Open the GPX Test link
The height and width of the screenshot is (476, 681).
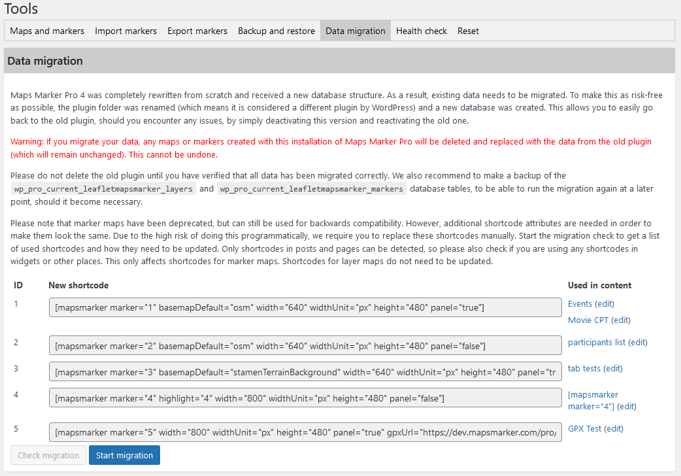[x=584, y=428]
